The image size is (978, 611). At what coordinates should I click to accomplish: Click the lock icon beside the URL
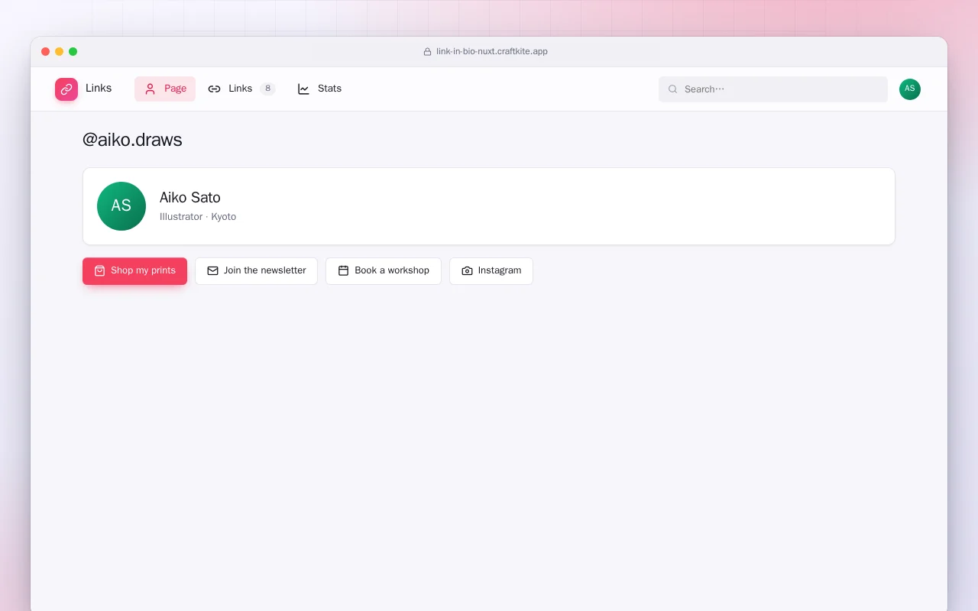coord(428,52)
